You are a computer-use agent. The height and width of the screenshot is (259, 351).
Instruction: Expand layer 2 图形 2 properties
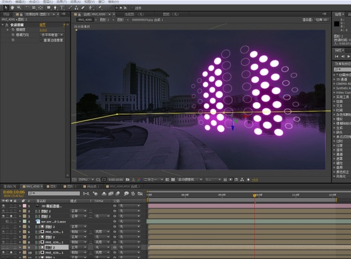20,211
